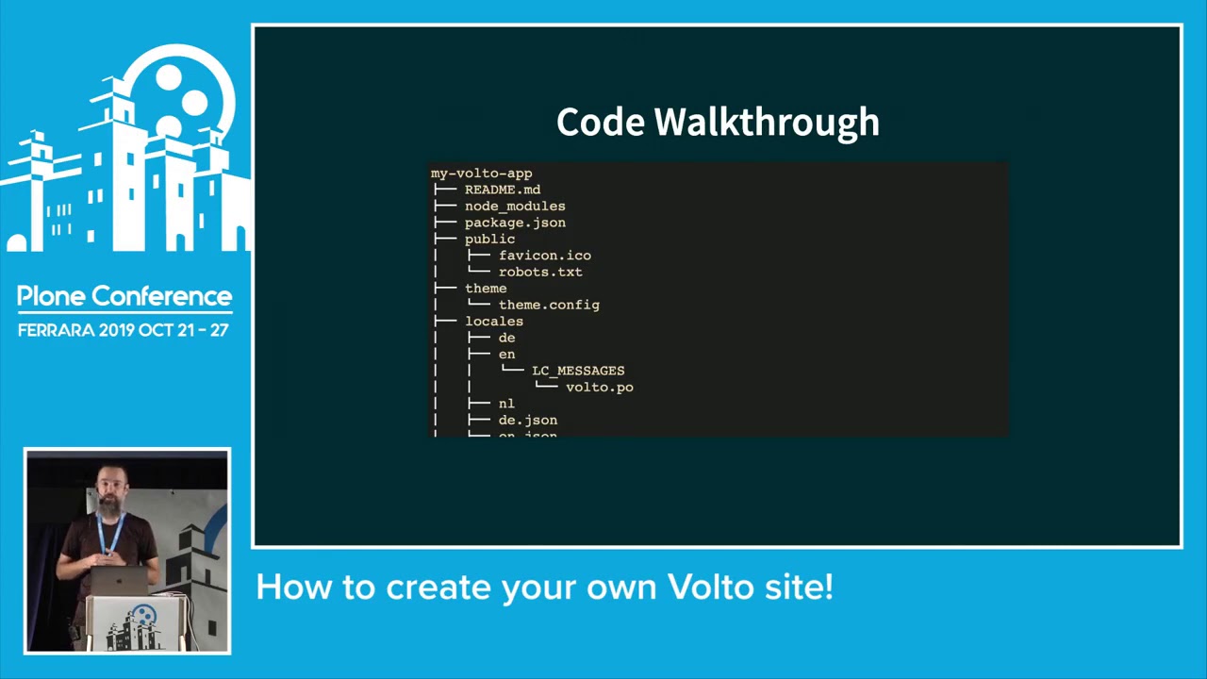Click the node_modules folder entry

pyautogui.click(x=515, y=207)
